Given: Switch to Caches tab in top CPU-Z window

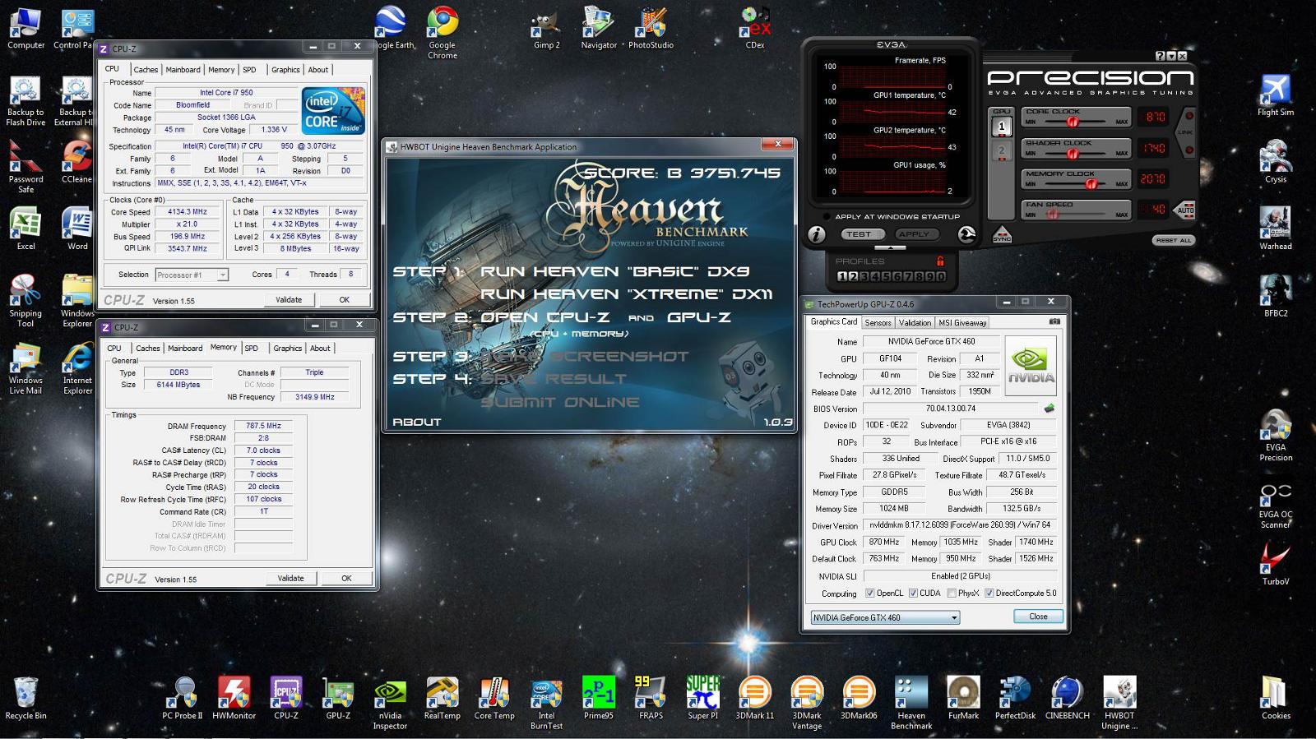Looking at the screenshot, I should coord(146,70).
